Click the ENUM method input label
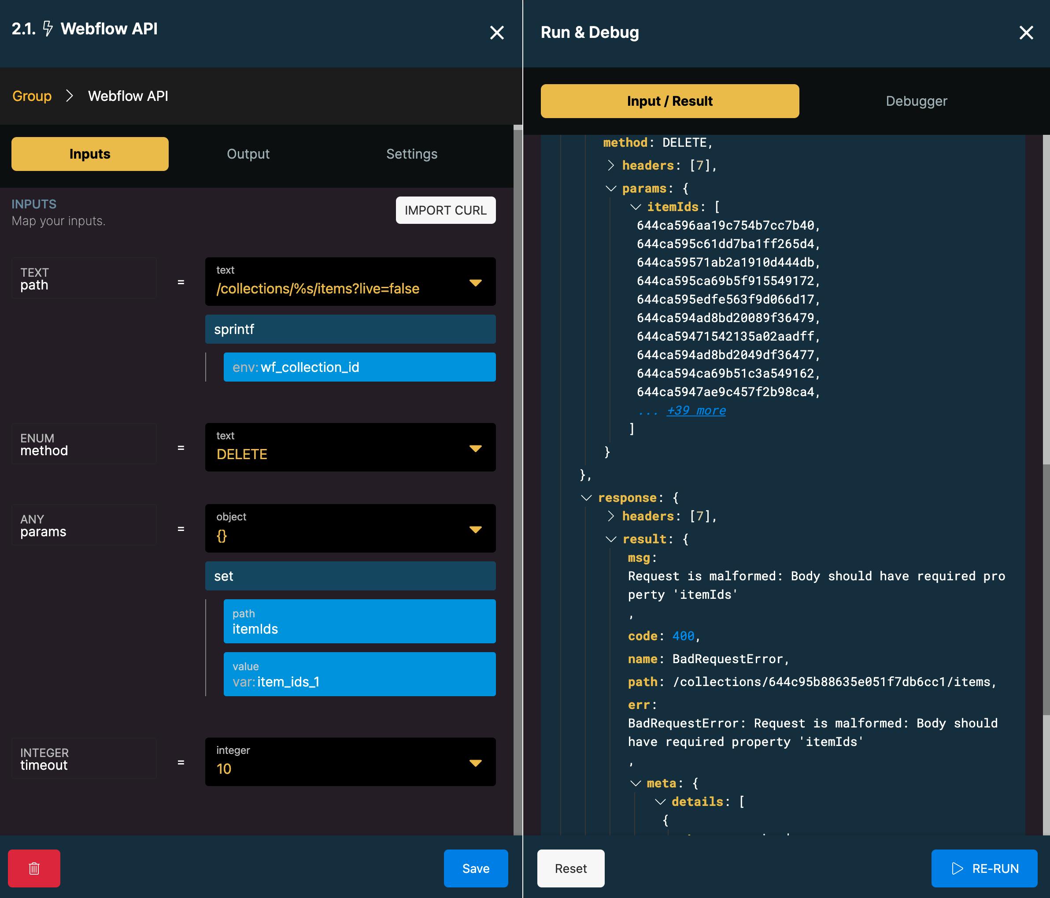 [x=84, y=444]
